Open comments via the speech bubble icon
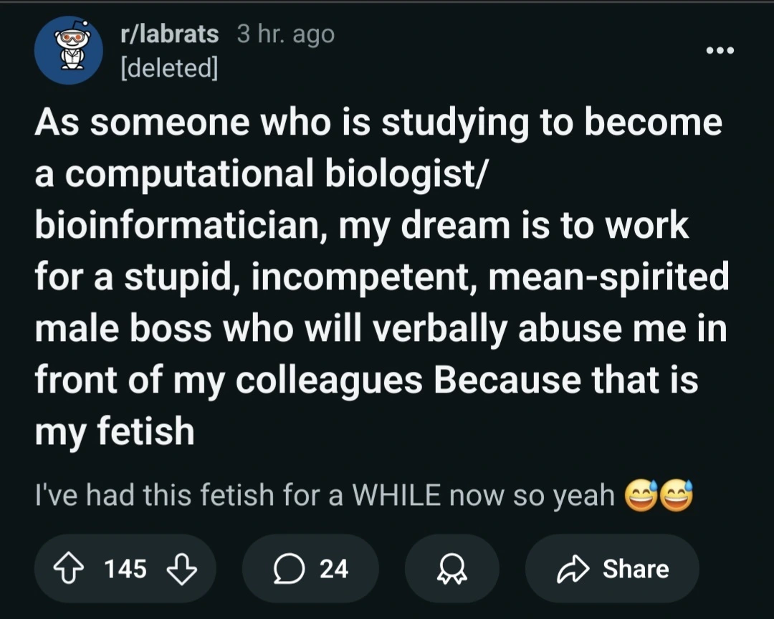Image resolution: width=774 pixels, height=619 pixels. tap(289, 569)
